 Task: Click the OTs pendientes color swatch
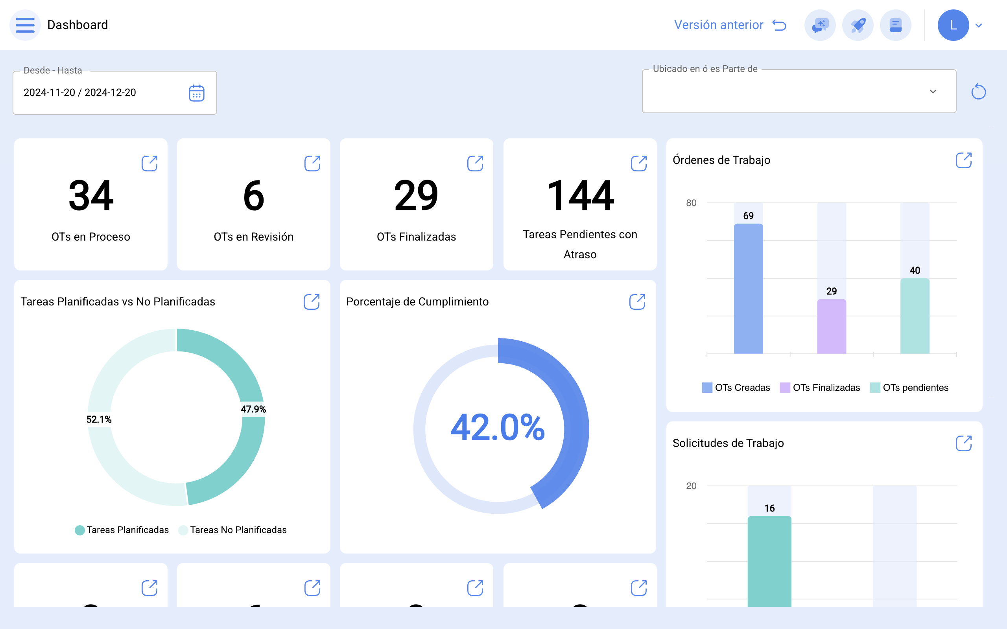coord(875,388)
